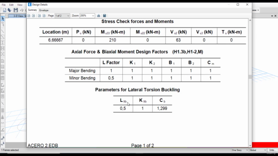The height and width of the screenshot is (156, 278).
Task: Click the Vu2 value 63 cell
Action: 179,40
